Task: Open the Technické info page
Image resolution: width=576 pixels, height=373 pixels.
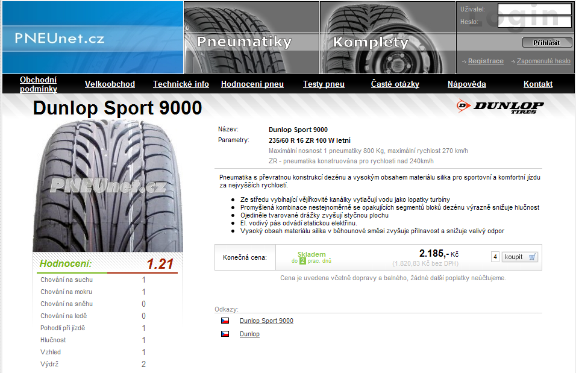Action: pyautogui.click(x=181, y=84)
